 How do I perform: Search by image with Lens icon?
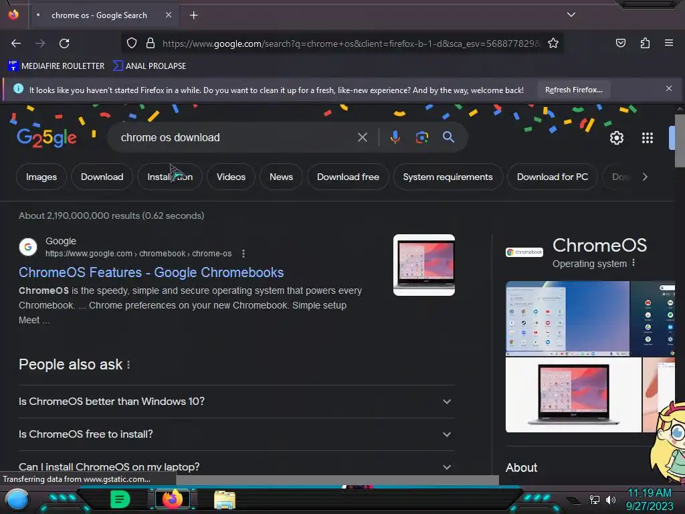421,137
